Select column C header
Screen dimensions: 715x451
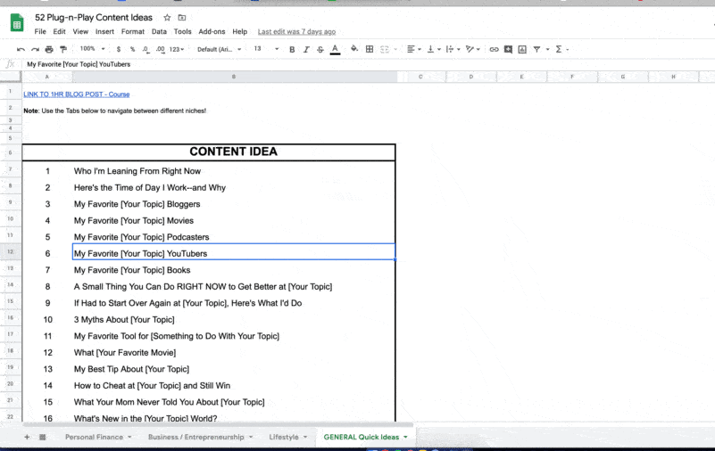pyautogui.click(x=420, y=77)
